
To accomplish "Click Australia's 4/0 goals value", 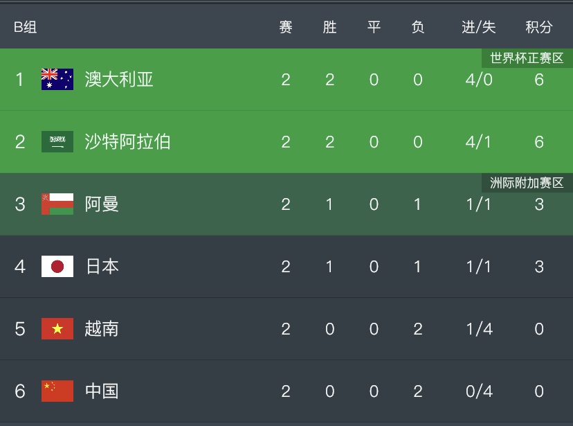I will click(479, 80).
